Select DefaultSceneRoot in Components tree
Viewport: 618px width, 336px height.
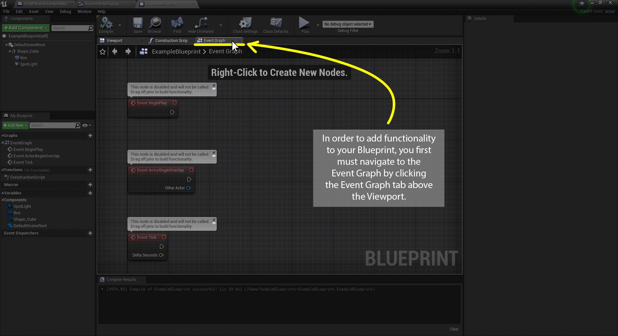[x=29, y=45]
